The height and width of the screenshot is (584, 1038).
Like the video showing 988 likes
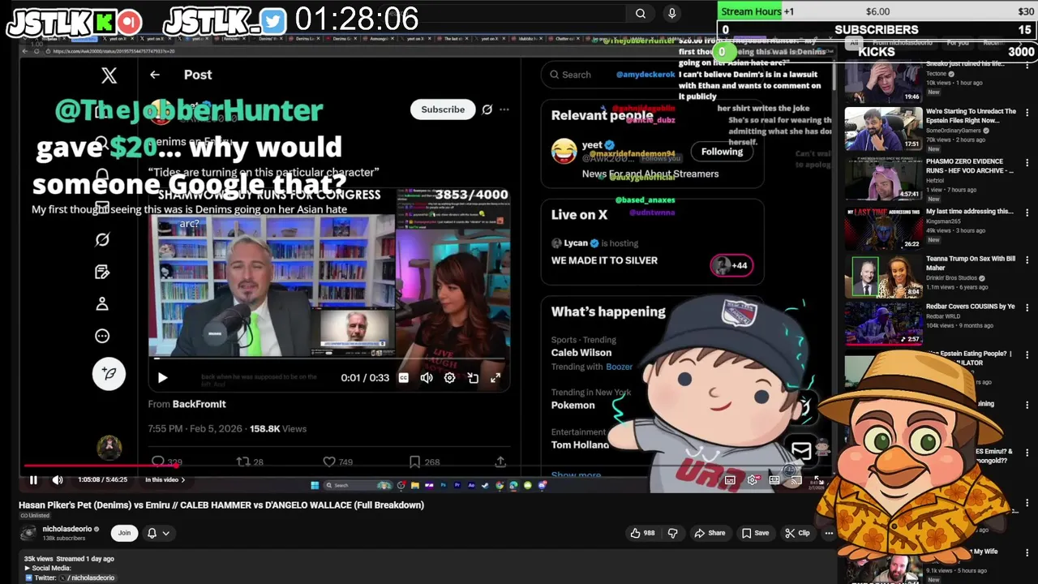point(643,533)
